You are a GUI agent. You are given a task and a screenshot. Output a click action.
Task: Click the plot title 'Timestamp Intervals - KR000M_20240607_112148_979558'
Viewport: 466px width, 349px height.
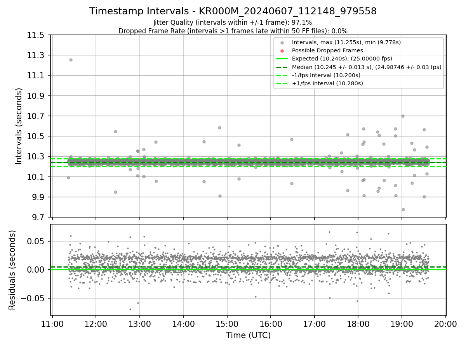pyautogui.click(x=233, y=11)
